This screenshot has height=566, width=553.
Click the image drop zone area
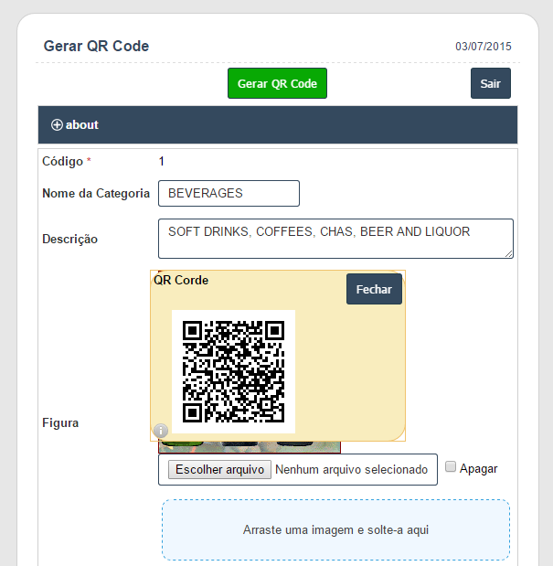335,529
